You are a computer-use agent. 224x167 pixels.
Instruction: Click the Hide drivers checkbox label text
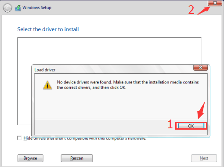tap(85, 138)
